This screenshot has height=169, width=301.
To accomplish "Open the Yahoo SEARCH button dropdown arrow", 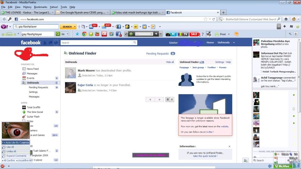I will (75, 27).
